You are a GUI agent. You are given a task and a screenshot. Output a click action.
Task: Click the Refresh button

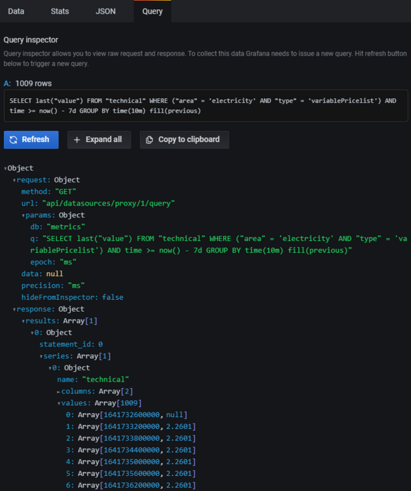[x=31, y=139]
